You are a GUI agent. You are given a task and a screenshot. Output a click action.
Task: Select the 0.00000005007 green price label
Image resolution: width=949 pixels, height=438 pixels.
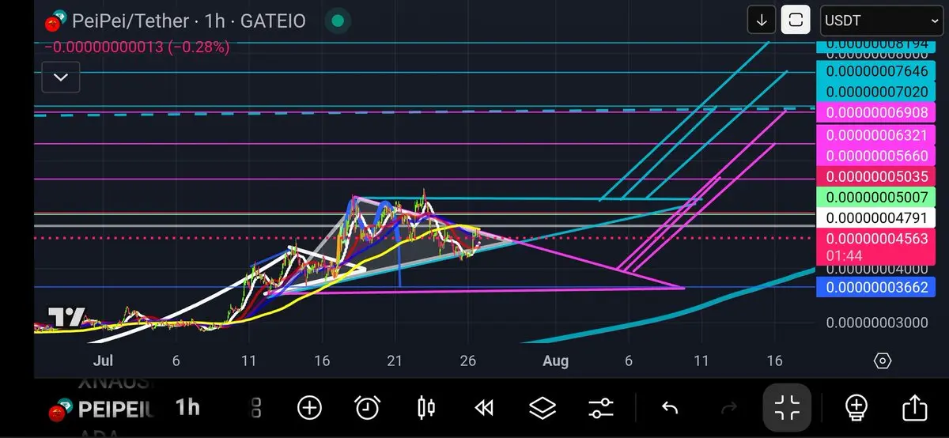[877, 197]
